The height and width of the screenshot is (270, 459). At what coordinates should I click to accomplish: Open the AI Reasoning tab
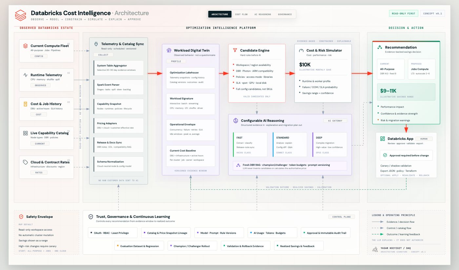[263, 14]
